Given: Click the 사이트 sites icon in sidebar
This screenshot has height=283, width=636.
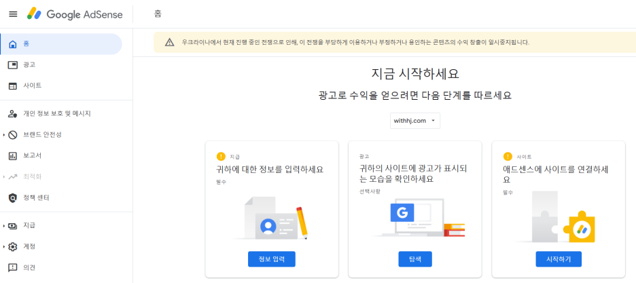Looking at the screenshot, I should pos(13,86).
